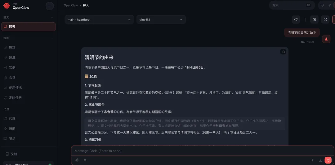Refresh the chat with reload icon
Viewport: 335px width, 165px height.
[296, 19]
